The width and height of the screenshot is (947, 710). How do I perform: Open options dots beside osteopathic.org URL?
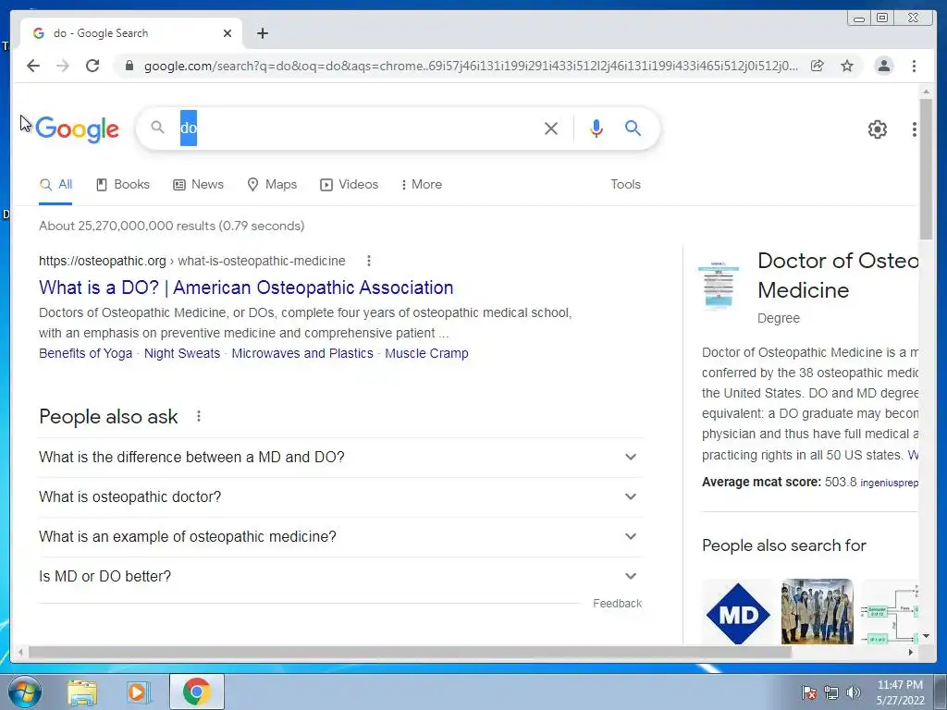(369, 261)
